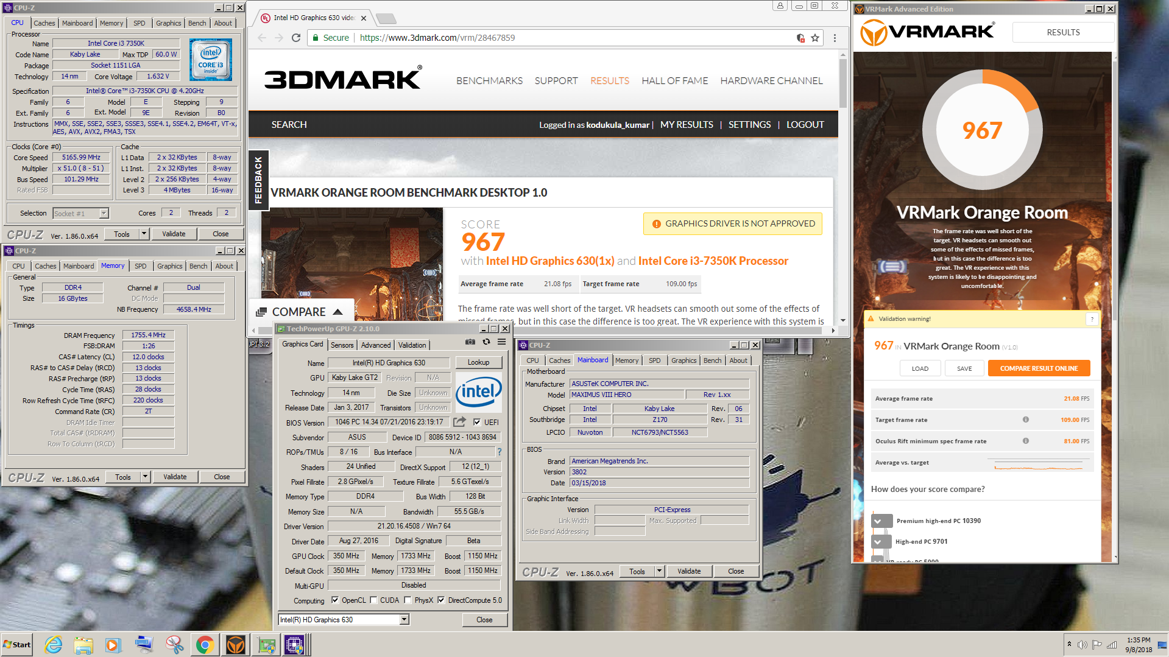Click the BIOS export share icon in GPU-Z

point(460,421)
